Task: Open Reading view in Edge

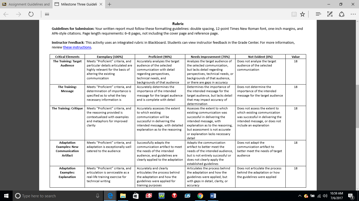Action: [294, 14]
